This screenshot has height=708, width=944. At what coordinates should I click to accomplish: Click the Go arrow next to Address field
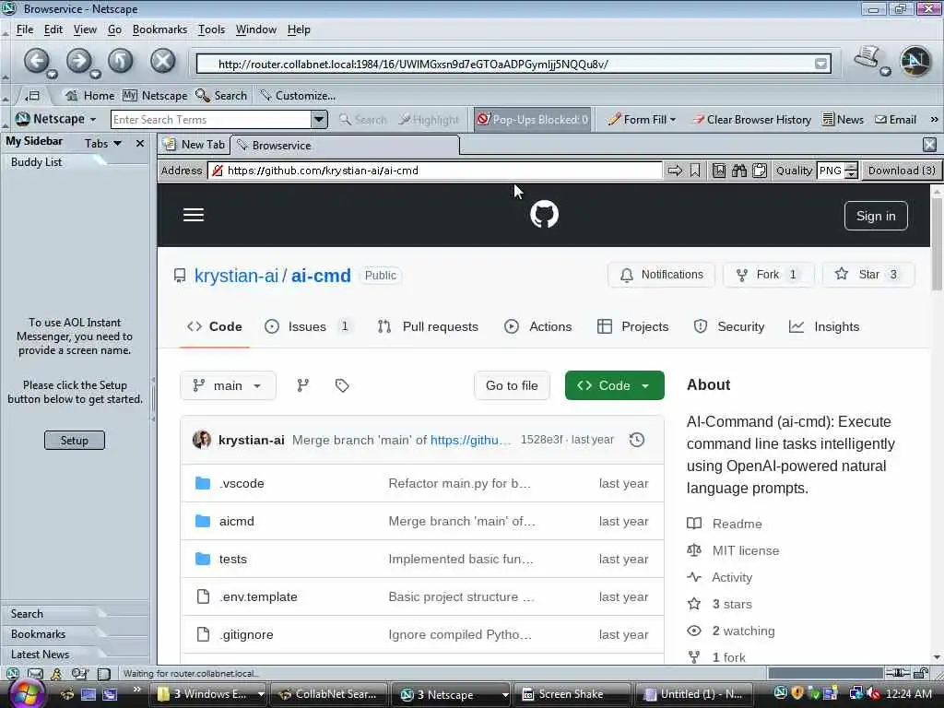tap(675, 171)
